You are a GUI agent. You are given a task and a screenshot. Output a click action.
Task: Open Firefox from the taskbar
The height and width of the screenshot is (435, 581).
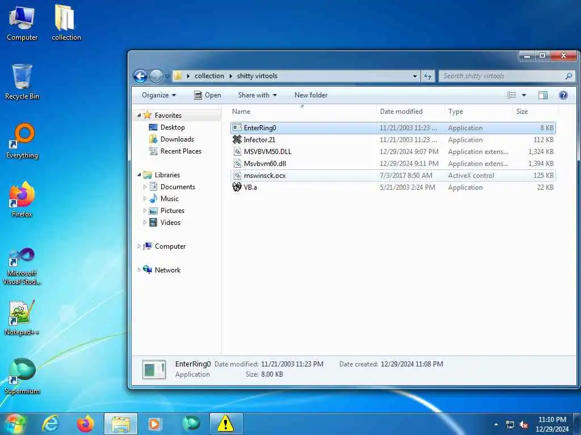[85, 424]
